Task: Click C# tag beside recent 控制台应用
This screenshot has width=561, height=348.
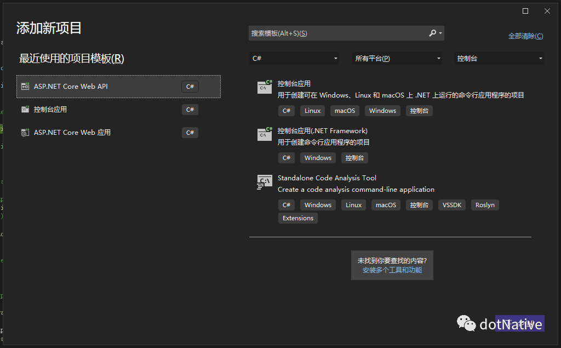Action: point(190,110)
